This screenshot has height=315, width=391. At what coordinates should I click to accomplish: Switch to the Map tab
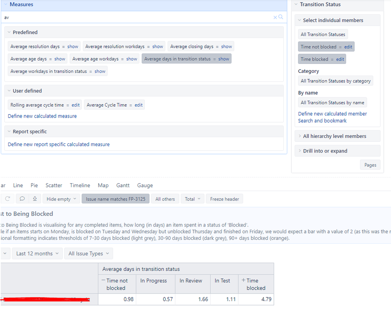(x=103, y=185)
